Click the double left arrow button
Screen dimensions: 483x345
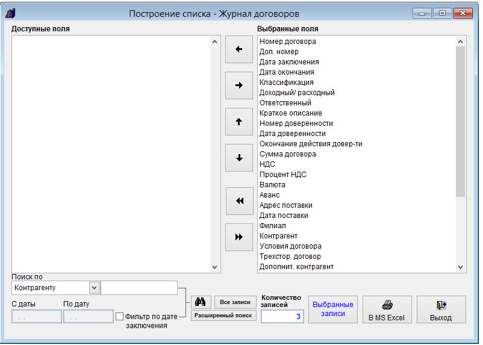click(239, 201)
